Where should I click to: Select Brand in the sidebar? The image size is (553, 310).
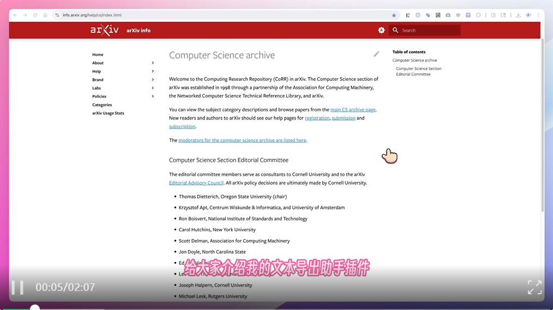point(98,80)
